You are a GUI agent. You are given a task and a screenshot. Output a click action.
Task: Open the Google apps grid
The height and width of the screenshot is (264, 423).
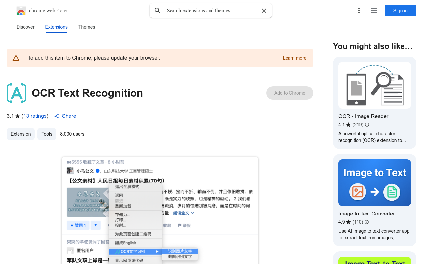pos(374,11)
